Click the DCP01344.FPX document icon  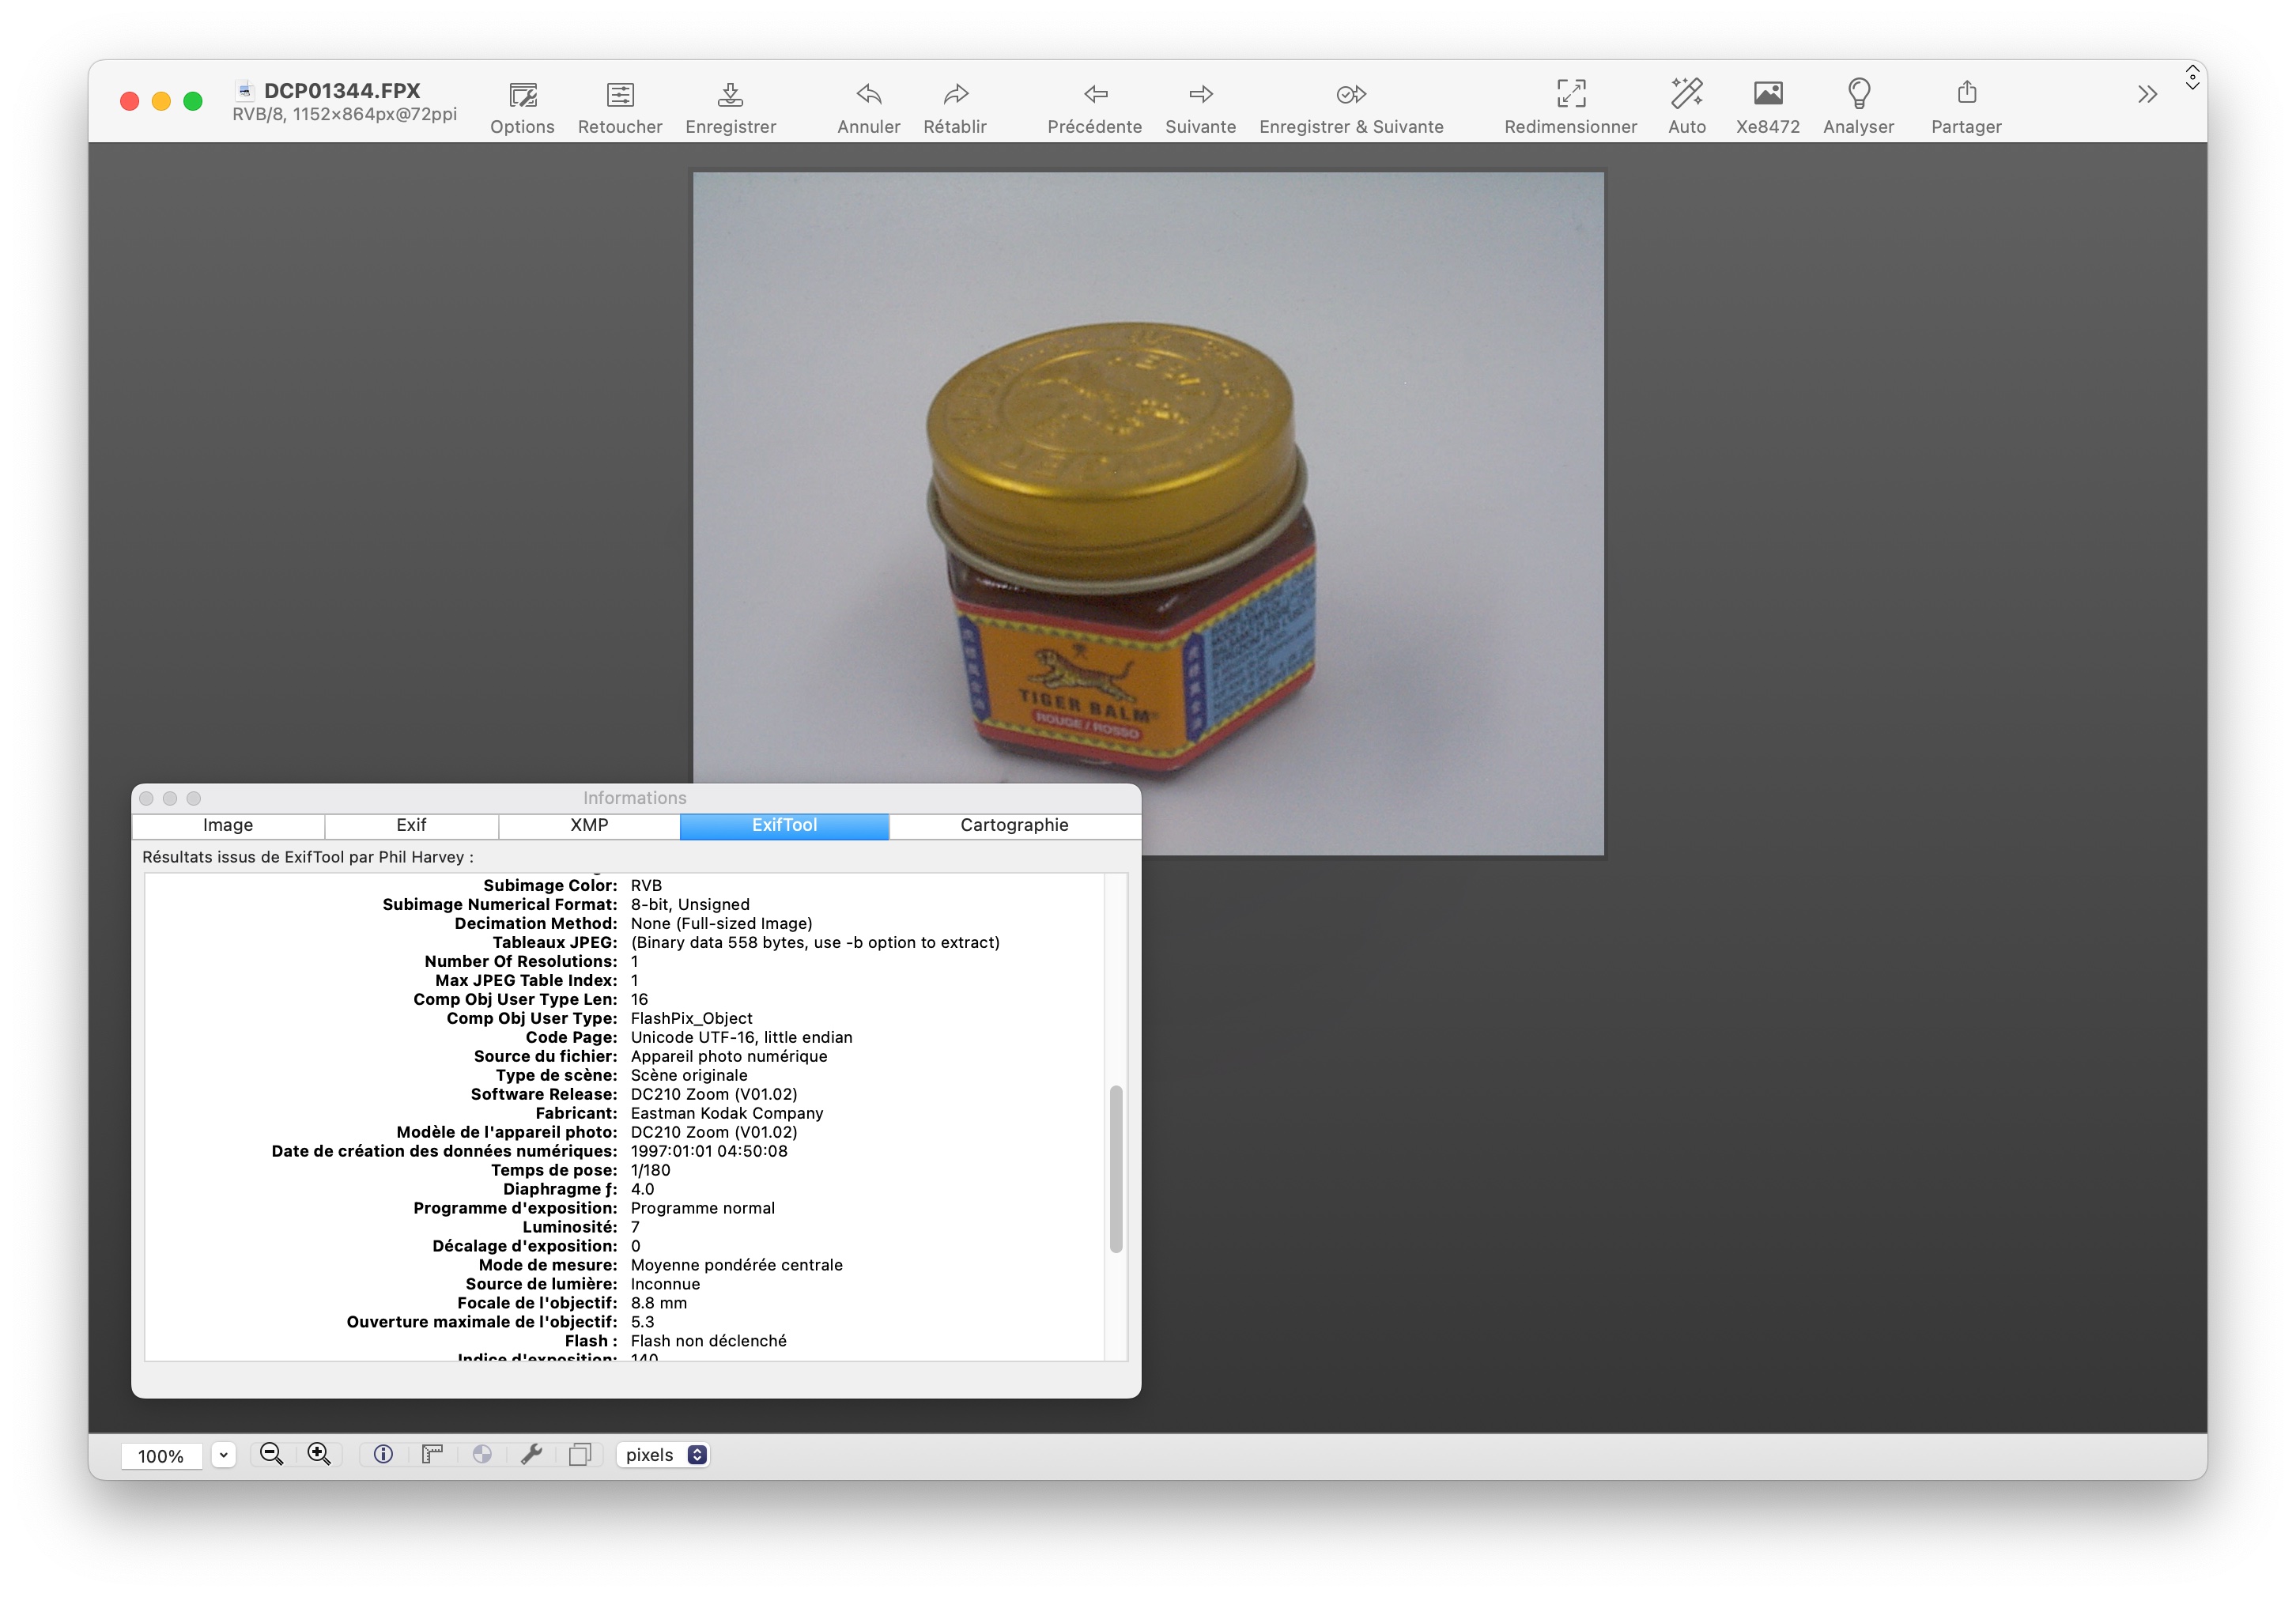pos(245,90)
